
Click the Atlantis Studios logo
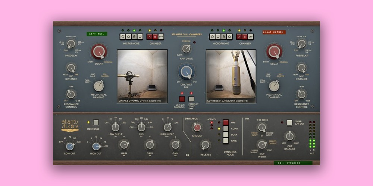pos(70,125)
